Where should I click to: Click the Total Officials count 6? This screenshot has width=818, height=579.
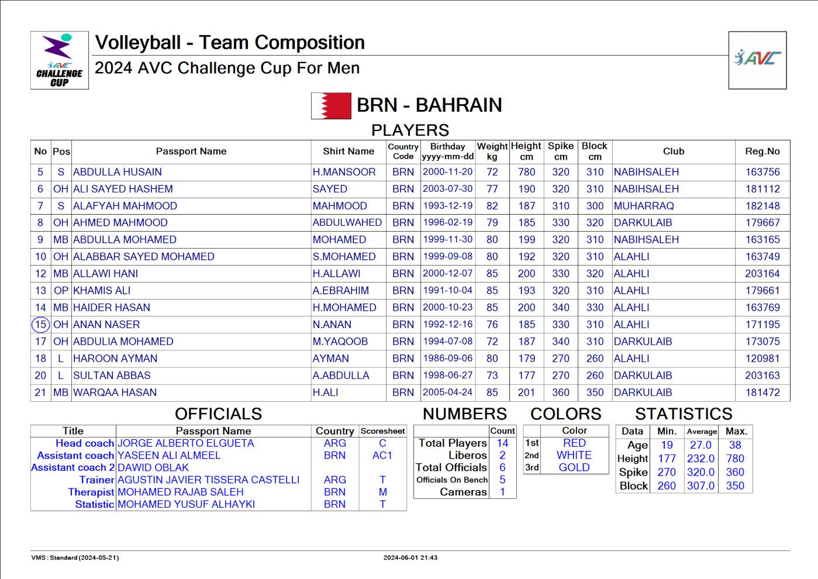[x=502, y=468]
